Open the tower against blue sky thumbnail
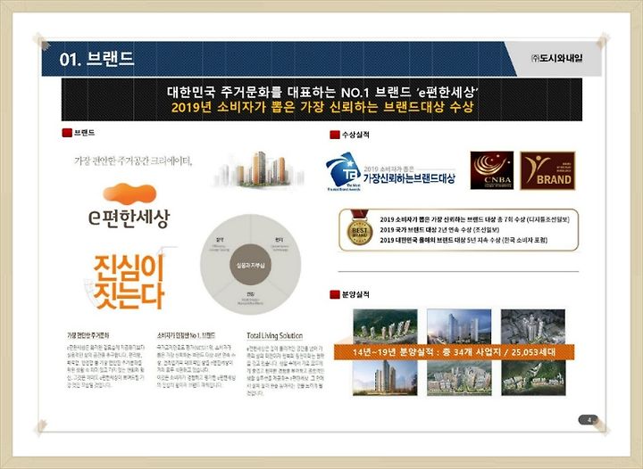Image resolution: width=643 pixels, height=469 pixels. [385, 378]
